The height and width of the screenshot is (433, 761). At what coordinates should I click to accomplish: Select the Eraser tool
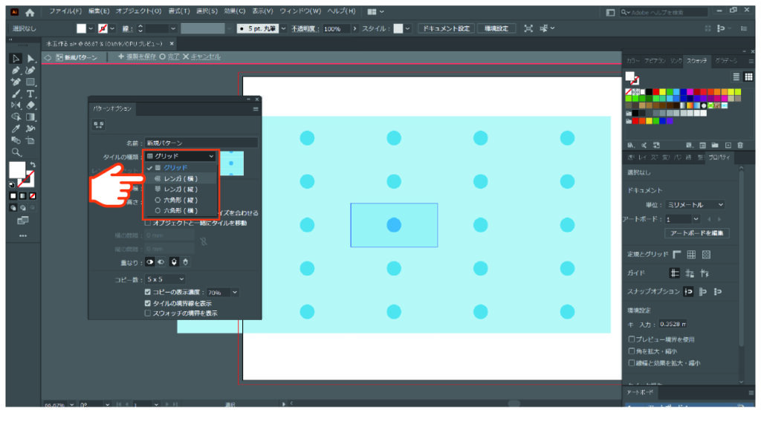tap(30, 105)
